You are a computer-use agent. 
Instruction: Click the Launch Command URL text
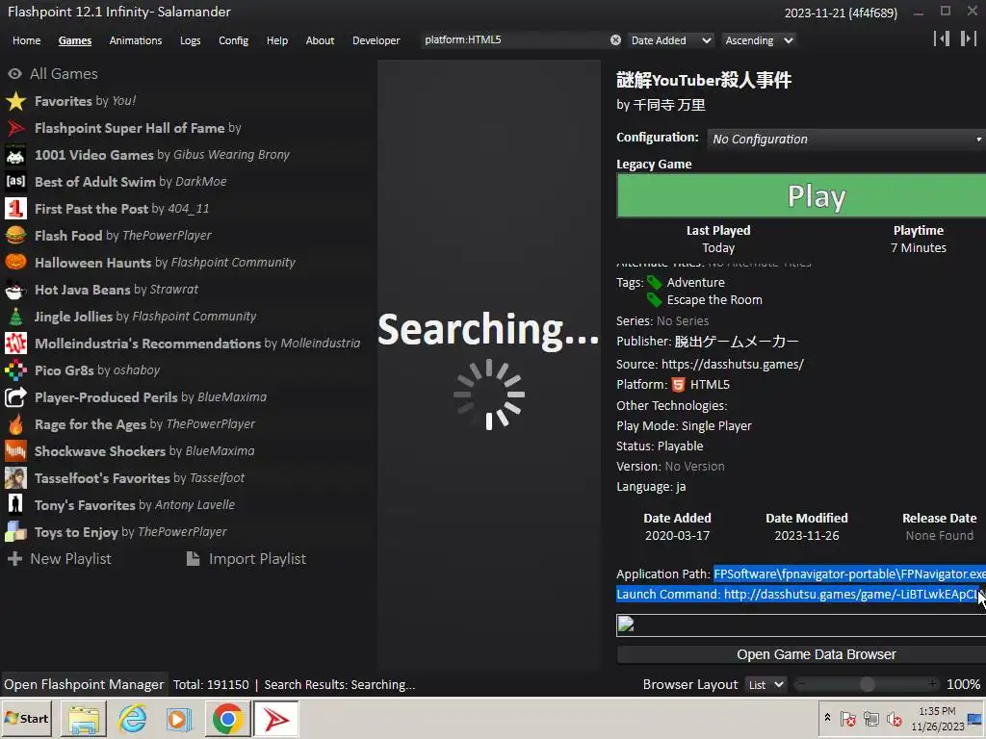tap(850, 595)
